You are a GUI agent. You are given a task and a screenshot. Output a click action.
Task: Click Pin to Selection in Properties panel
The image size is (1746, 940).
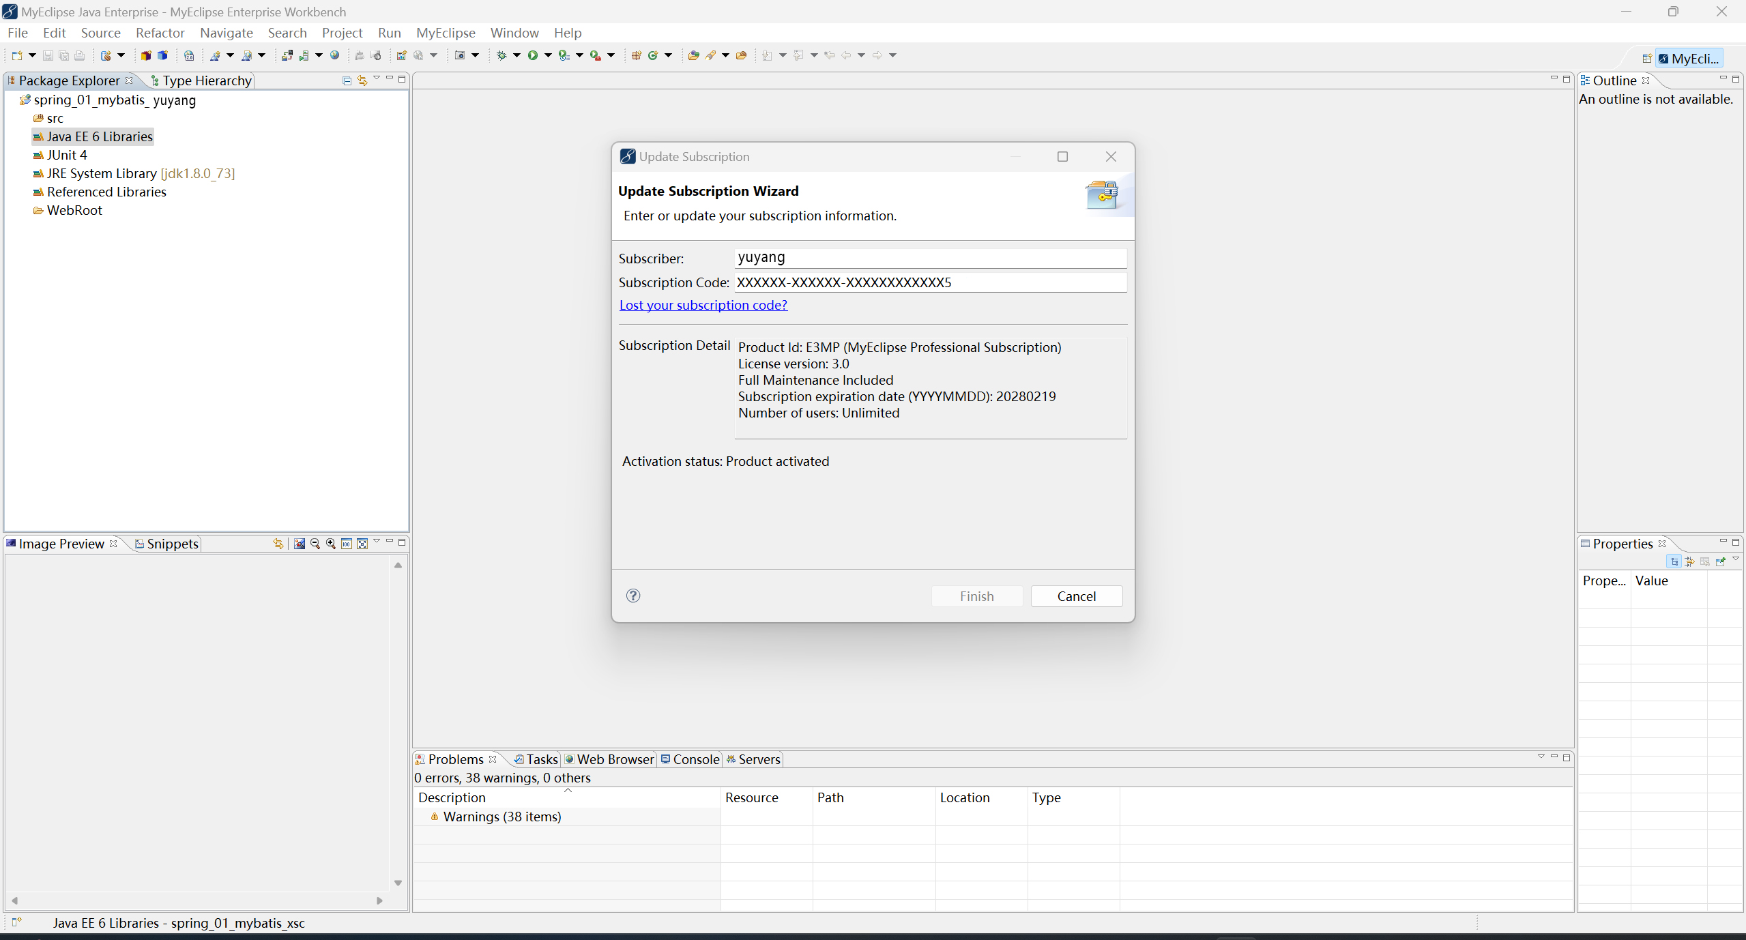tap(1720, 561)
